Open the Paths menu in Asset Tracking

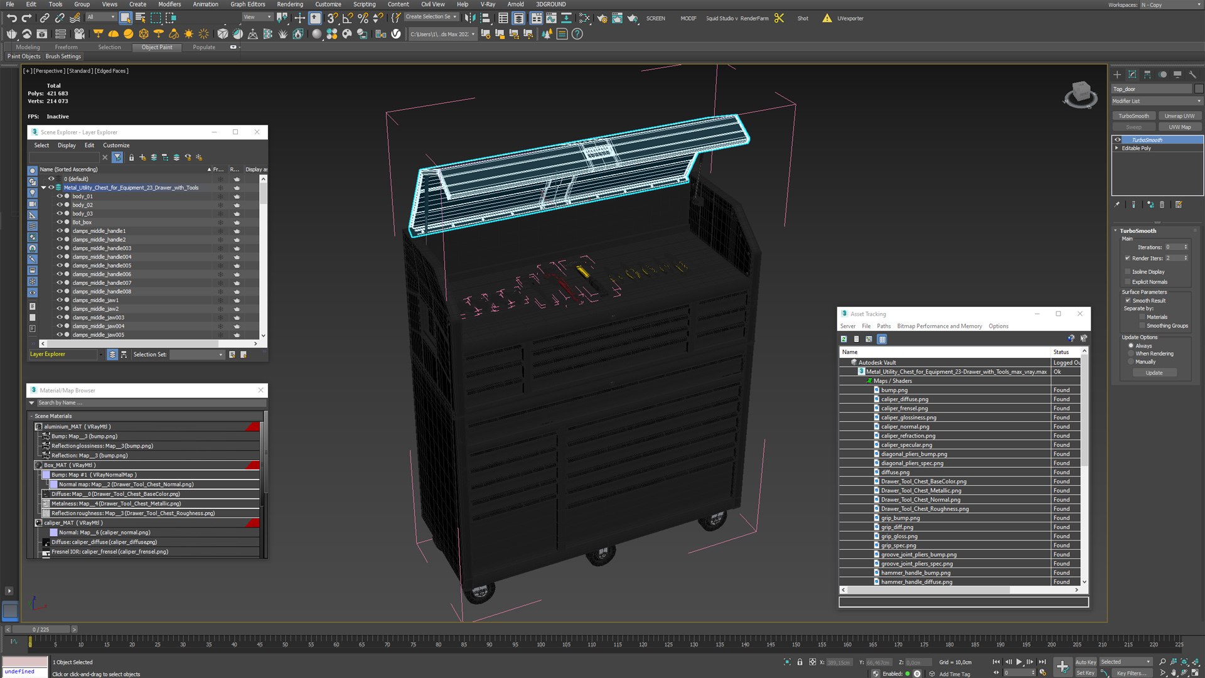(884, 326)
